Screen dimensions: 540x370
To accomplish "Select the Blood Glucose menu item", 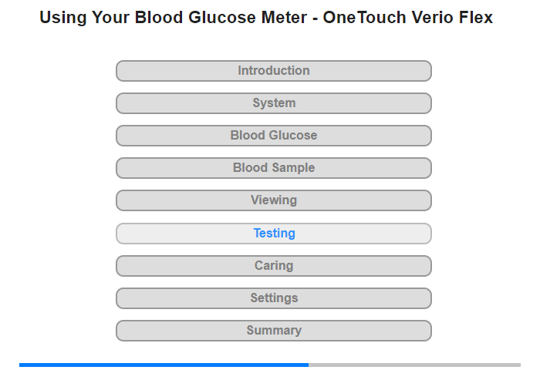I will [273, 136].
